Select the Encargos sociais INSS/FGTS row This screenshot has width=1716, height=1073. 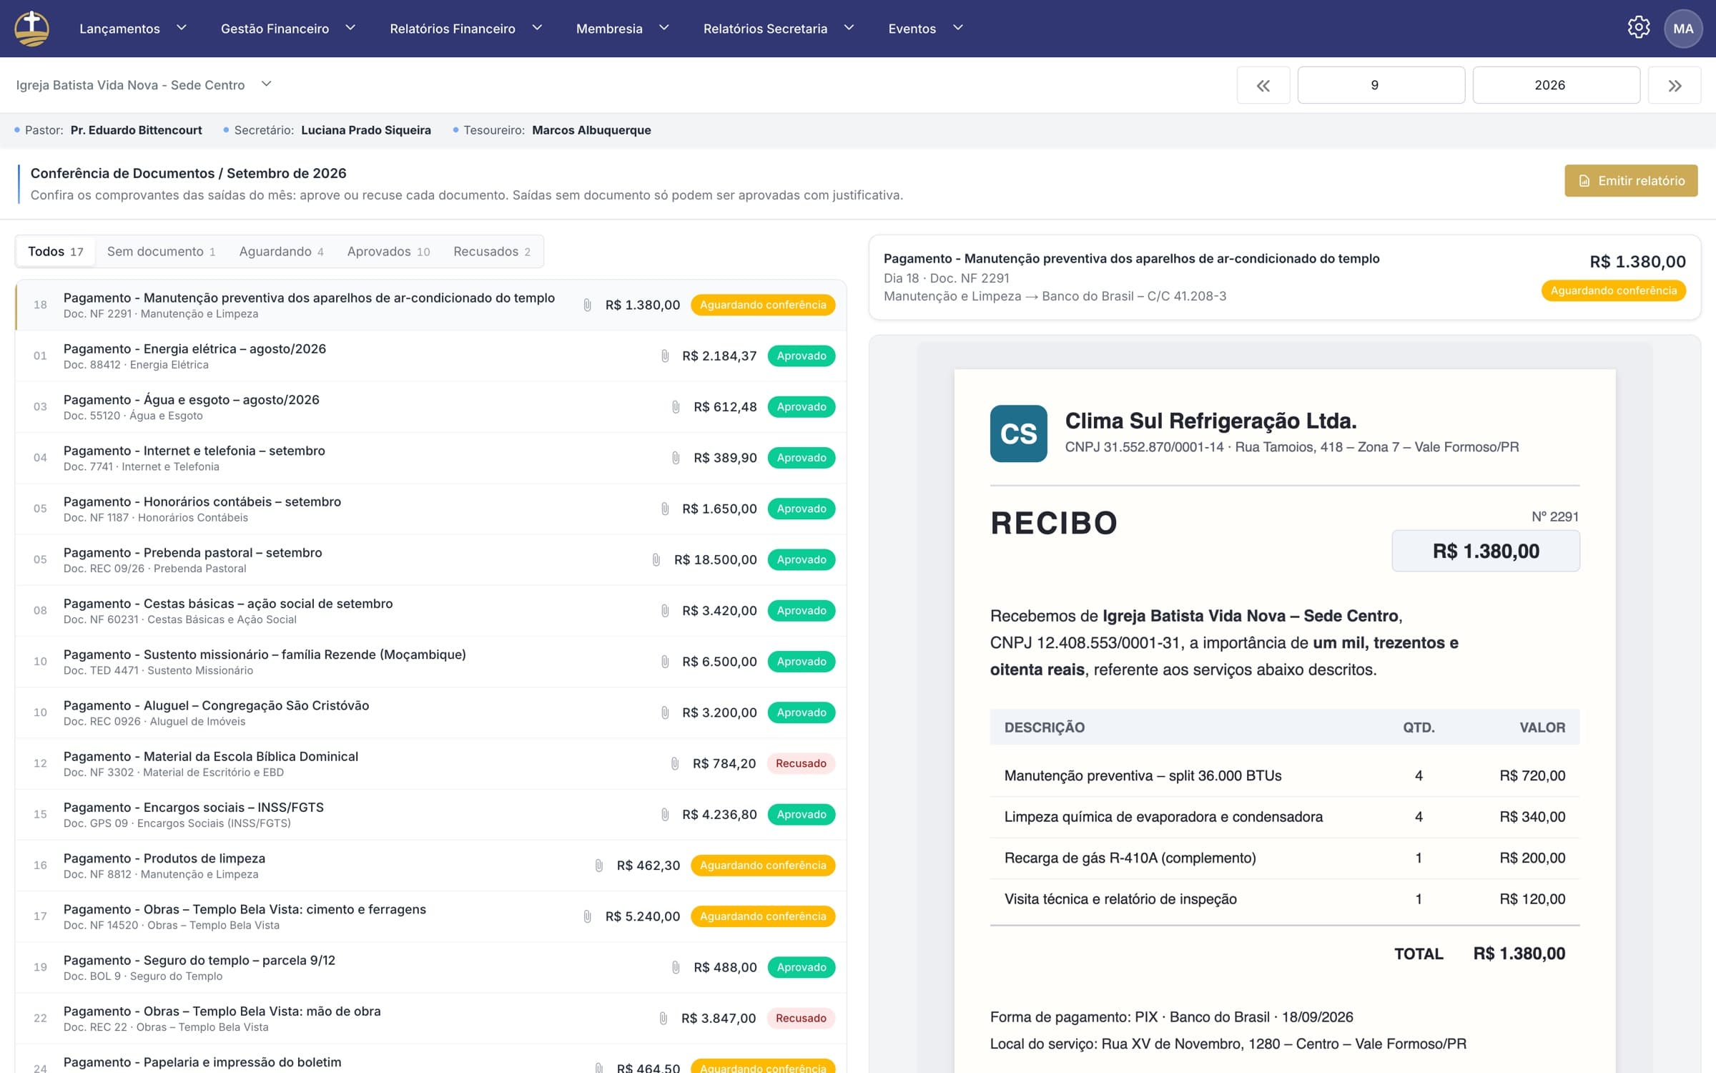point(430,815)
